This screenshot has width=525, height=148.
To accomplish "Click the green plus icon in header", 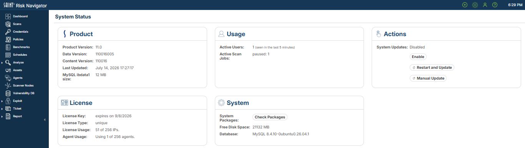I will click(x=465, y=5).
